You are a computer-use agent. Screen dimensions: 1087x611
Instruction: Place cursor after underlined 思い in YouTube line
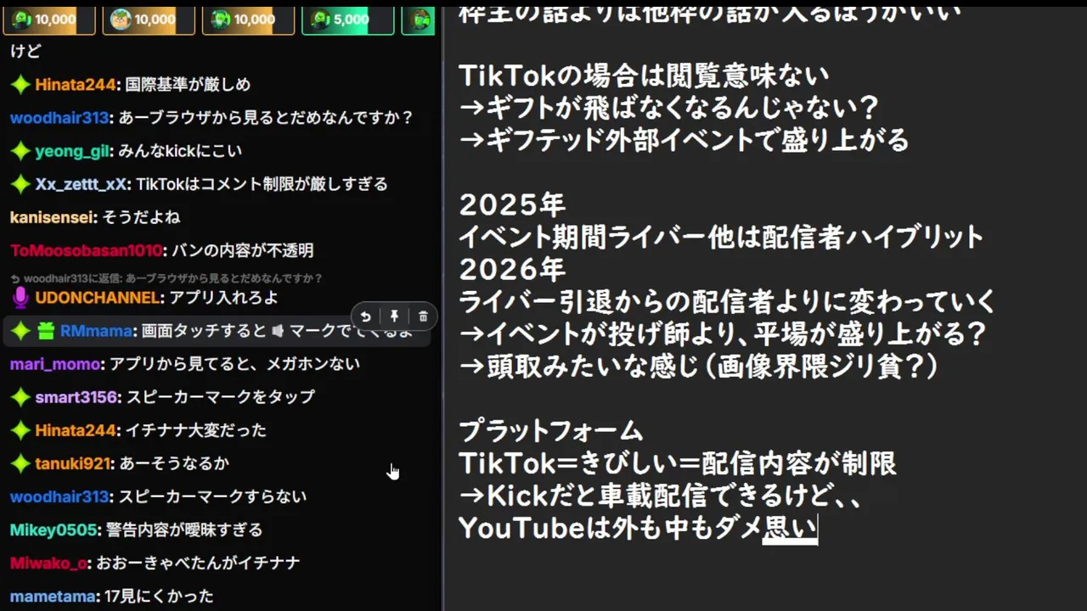coord(817,528)
